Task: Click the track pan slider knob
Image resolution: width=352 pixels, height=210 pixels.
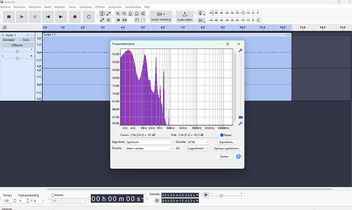Action: point(17,58)
